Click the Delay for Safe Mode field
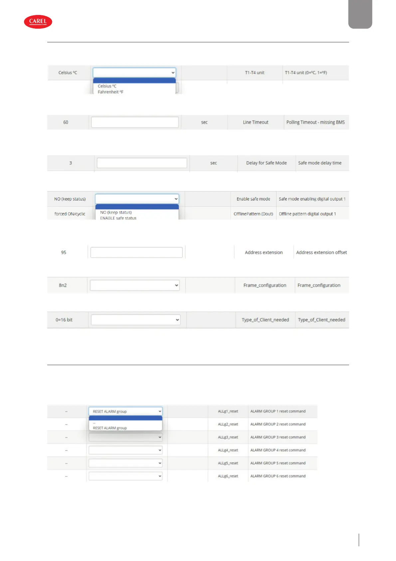The width and height of the screenshot is (396, 561). [x=142, y=163]
